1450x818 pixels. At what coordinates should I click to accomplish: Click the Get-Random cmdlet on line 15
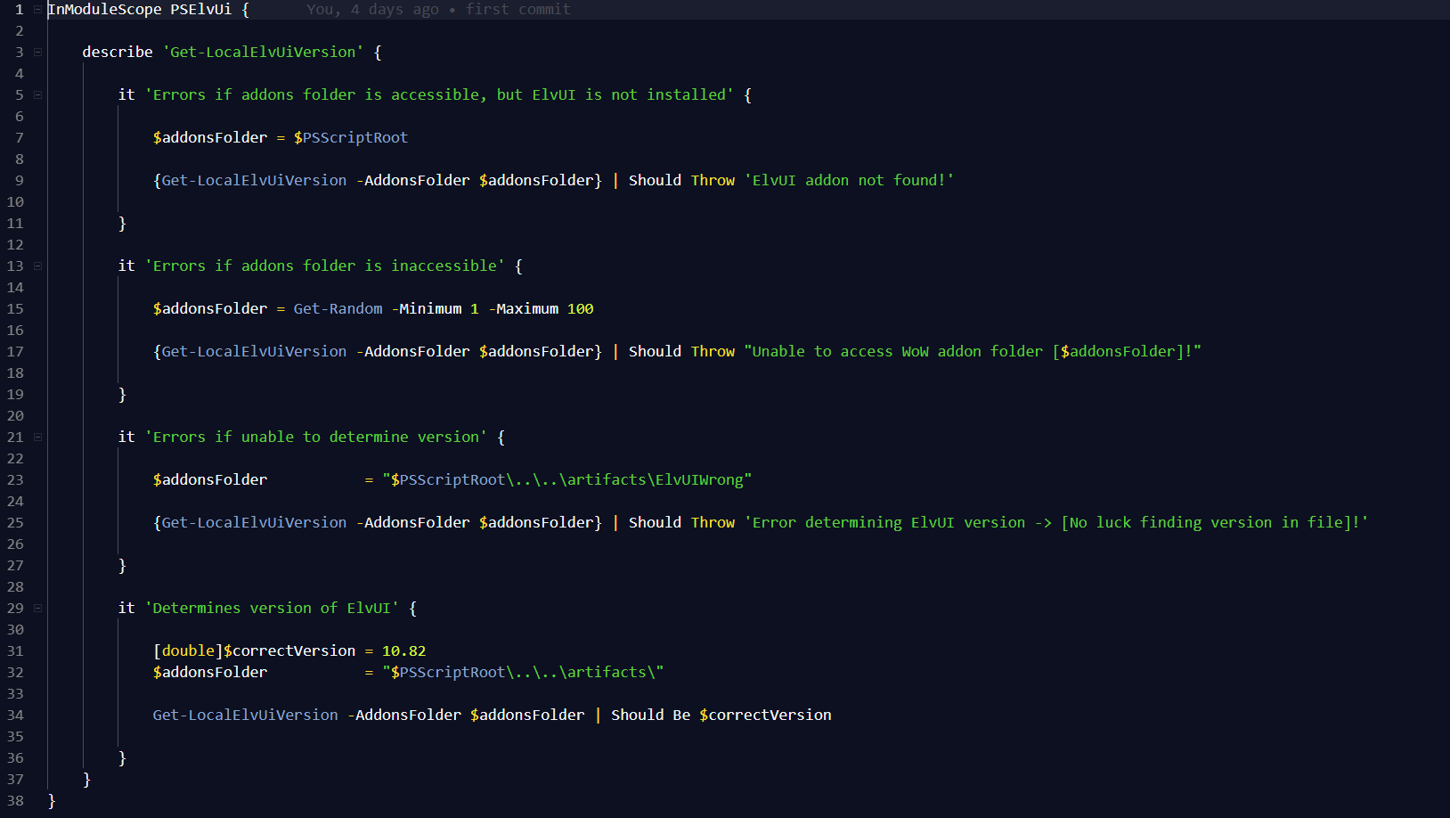click(338, 308)
